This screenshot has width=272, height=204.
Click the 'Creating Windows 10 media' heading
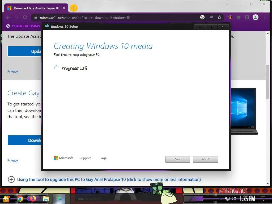click(103, 46)
